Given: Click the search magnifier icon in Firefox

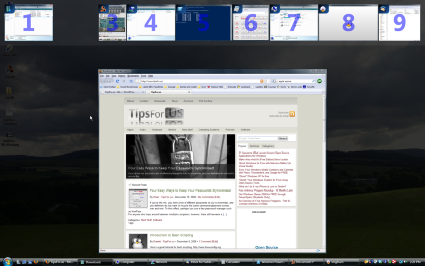Looking at the screenshot, I should coord(313,81).
